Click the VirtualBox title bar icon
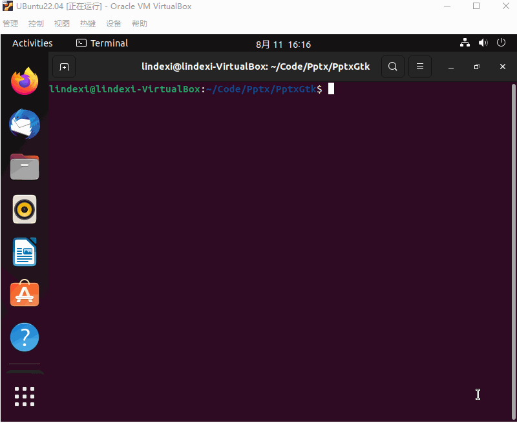The image size is (517, 423). pos(8,6)
